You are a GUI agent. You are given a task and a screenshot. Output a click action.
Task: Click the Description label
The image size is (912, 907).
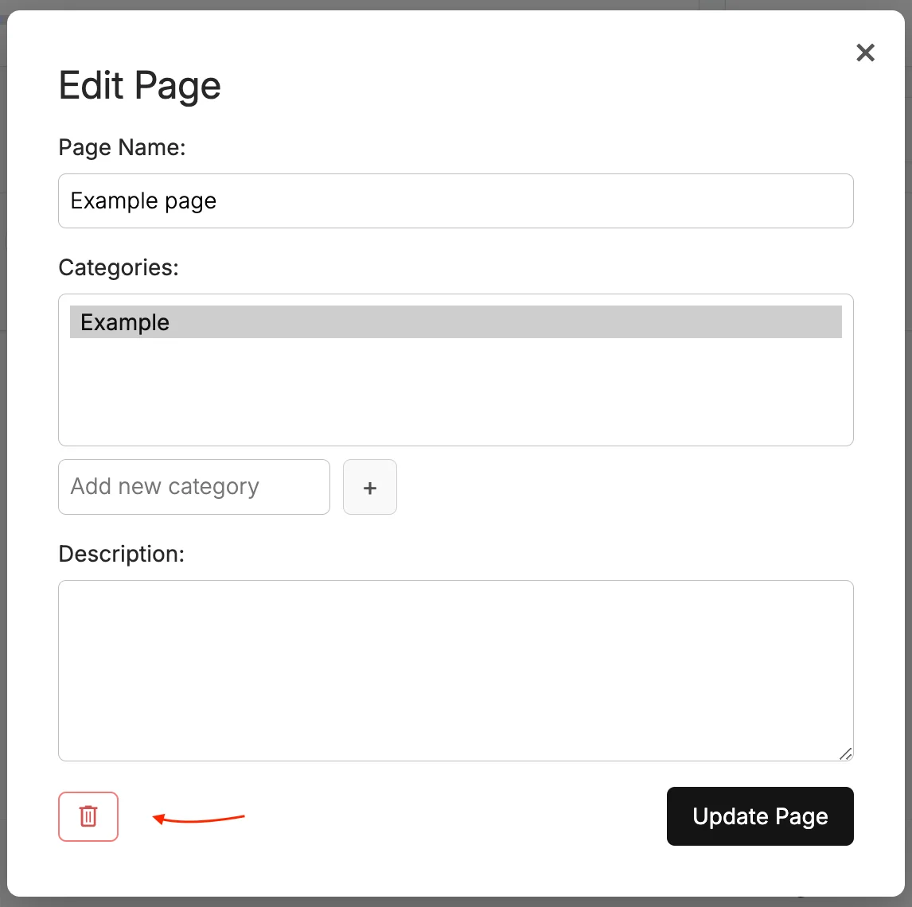[122, 554]
